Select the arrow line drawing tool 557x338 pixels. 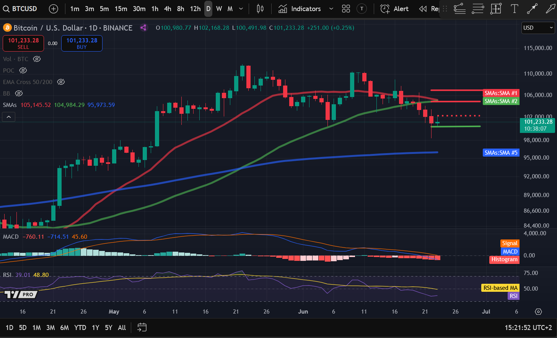pyautogui.click(x=532, y=8)
